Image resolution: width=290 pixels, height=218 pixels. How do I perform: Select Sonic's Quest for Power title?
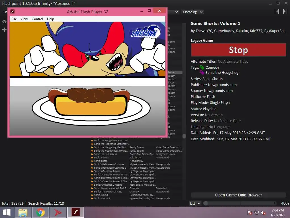pyautogui.click(x=107, y=171)
